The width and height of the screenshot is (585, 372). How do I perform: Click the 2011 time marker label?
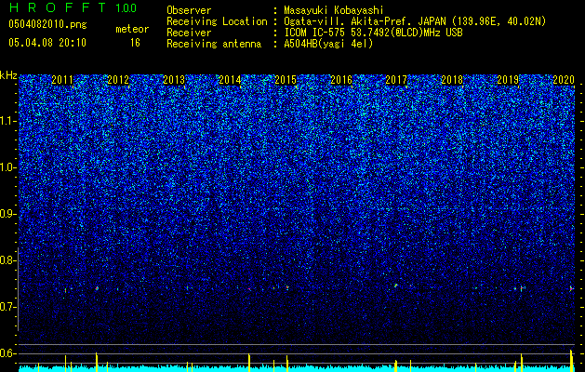[62, 80]
